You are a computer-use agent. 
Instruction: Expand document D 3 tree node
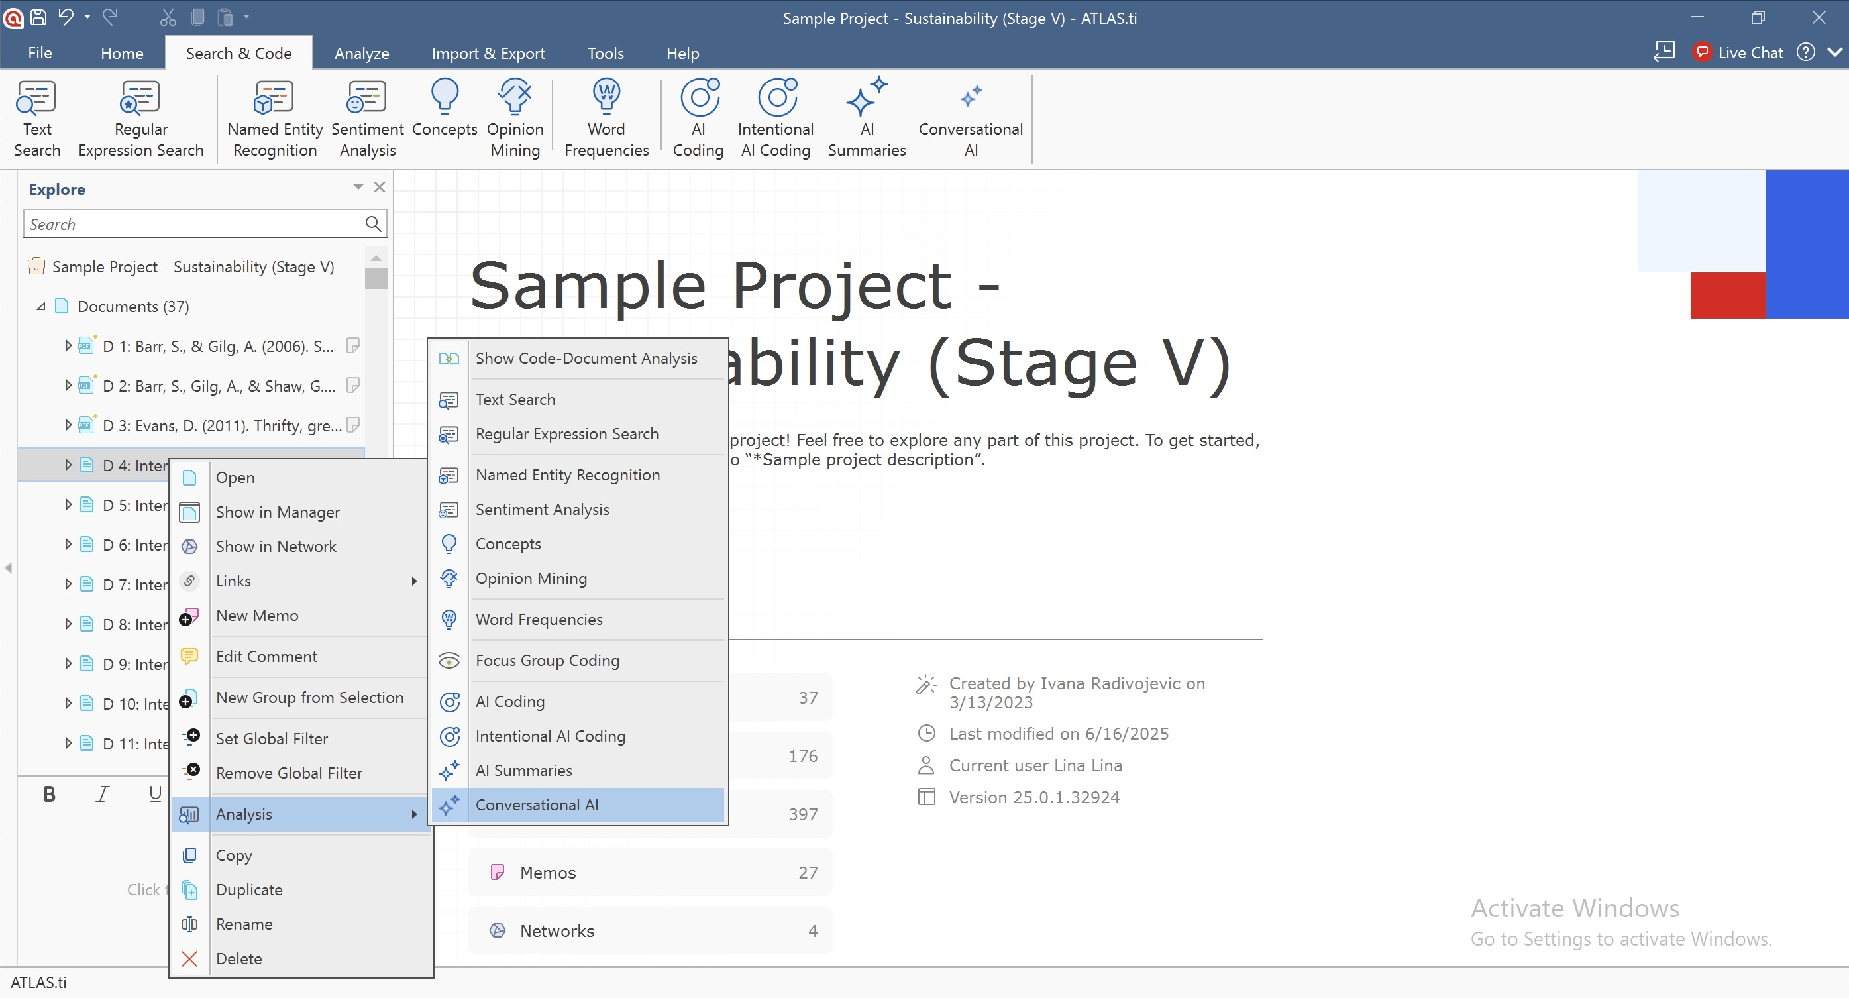click(x=68, y=425)
